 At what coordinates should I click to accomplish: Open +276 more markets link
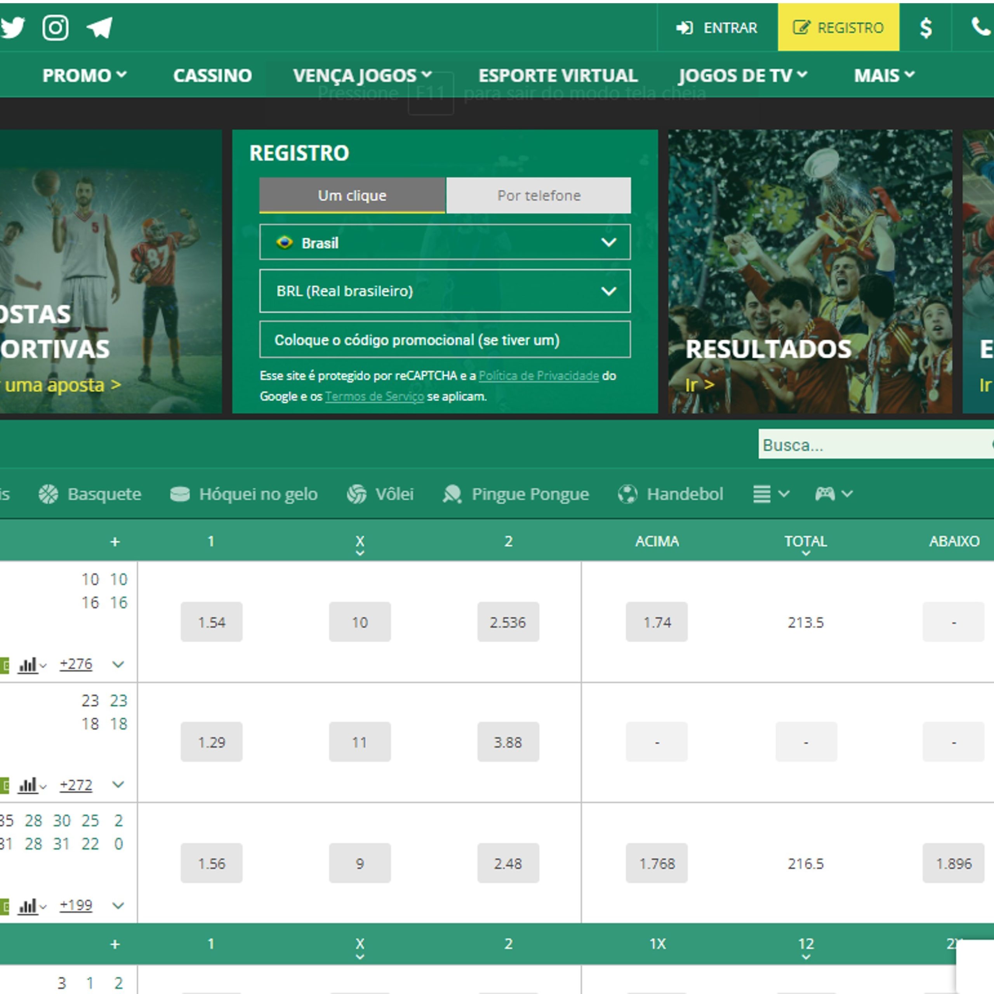(x=76, y=664)
